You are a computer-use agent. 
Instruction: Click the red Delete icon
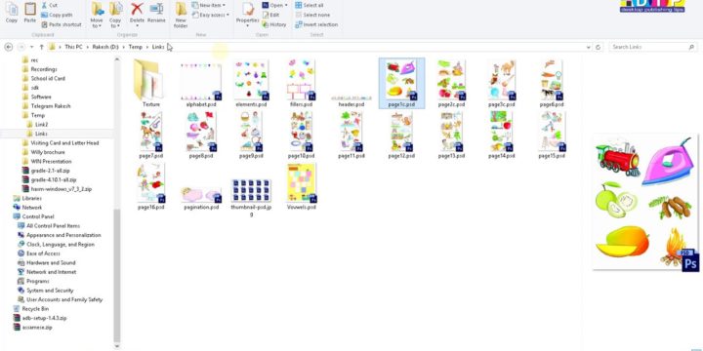[x=137, y=9]
